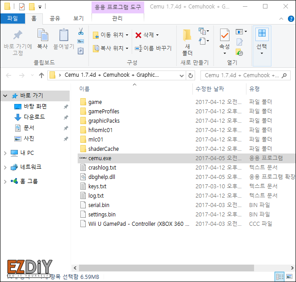Open the recent locations dropdown arrow
296x282 pixels.
pyautogui.click(x=32, y=75)
